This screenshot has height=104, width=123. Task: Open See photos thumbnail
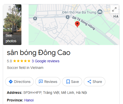(x=12, y=25)
